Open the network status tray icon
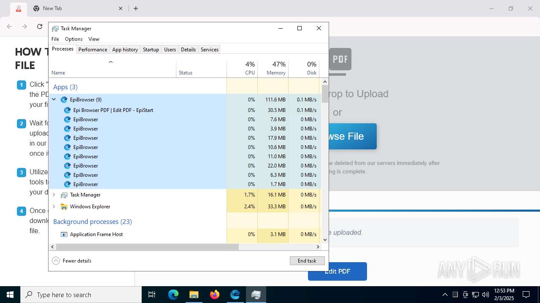Image resolution: width=540 pixels, height=303 pixels. [475, 295]
